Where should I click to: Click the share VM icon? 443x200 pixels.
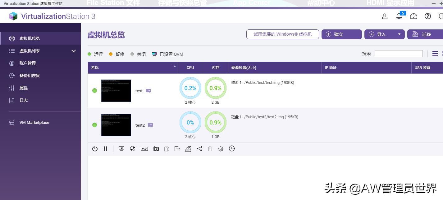pos(199,149)
